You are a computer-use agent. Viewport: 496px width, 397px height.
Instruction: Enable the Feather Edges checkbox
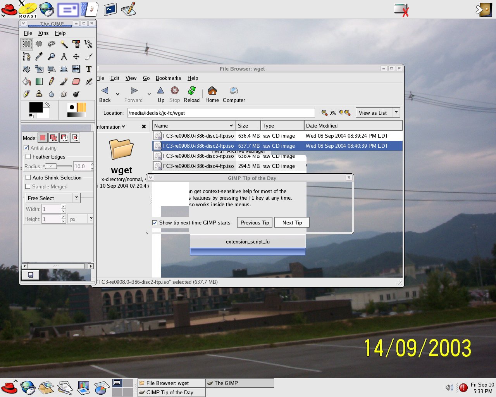(x=28, y=157)
